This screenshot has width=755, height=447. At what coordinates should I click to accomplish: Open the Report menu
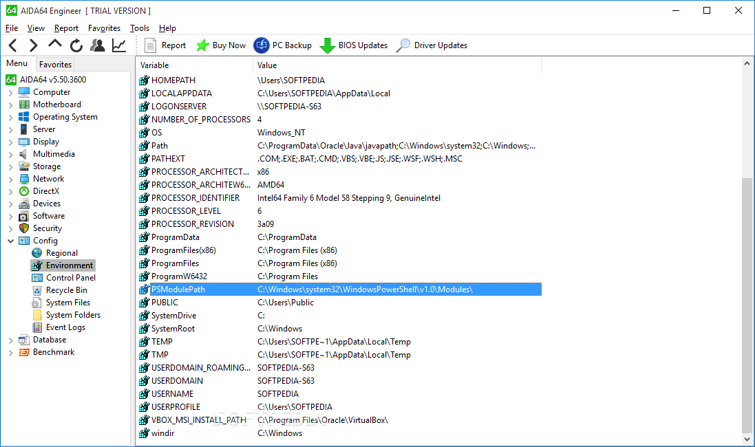66,28
